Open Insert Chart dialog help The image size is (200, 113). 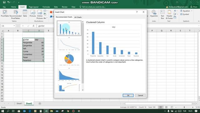point(137,12)
